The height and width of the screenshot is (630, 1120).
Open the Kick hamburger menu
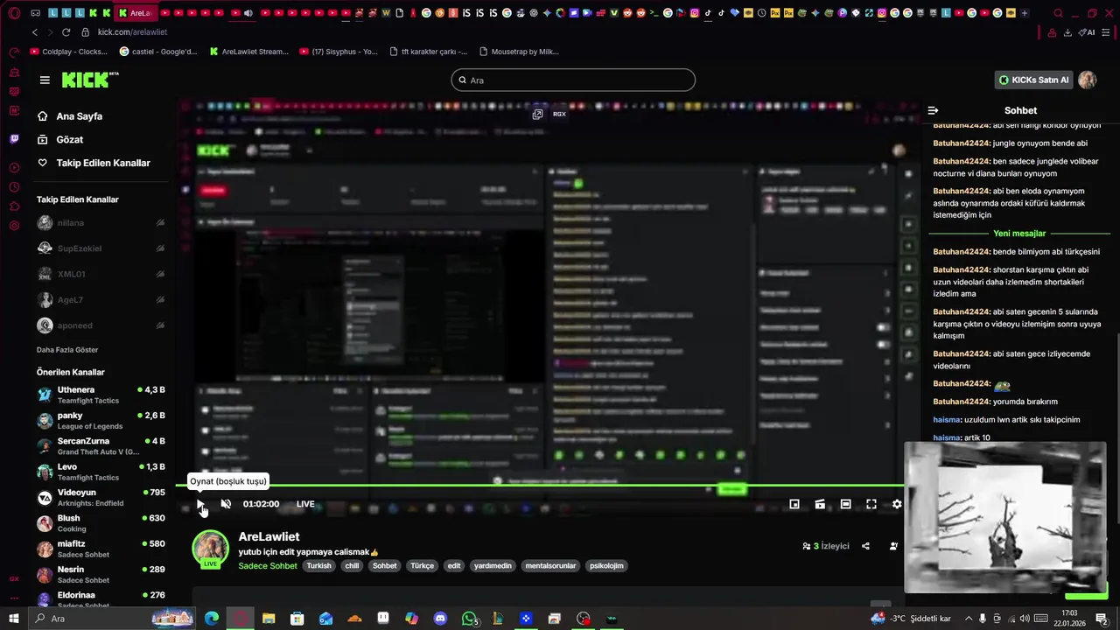click(x=45, y=80)
